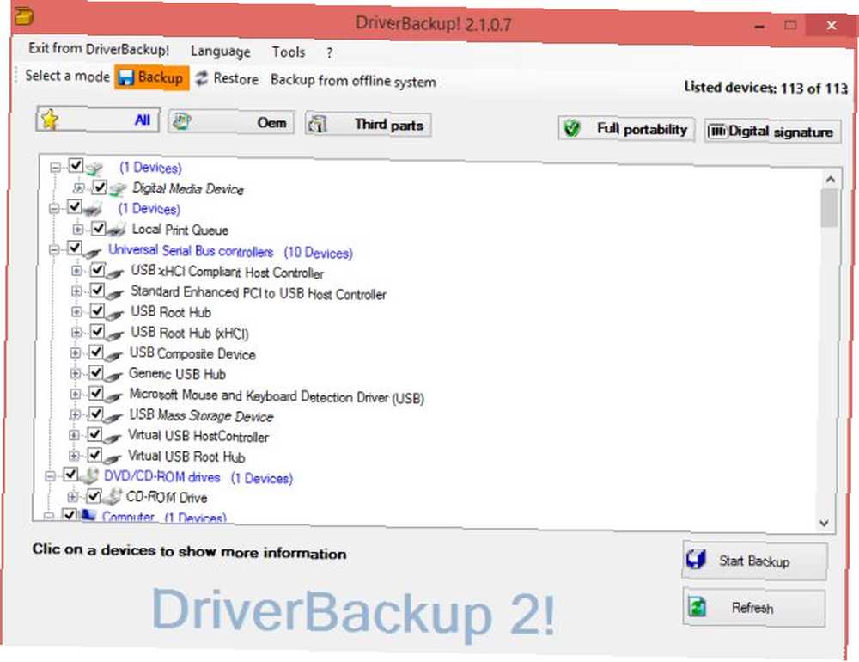
Task: Toggle the plain USB Root Hub checkbox
Action: (x=97, y=310)
